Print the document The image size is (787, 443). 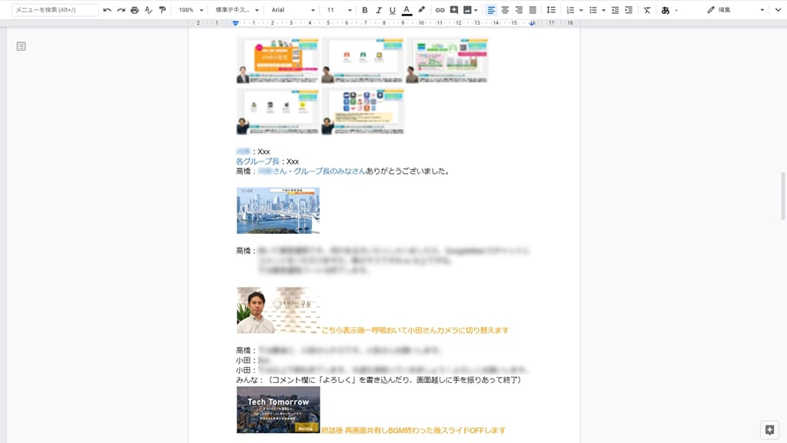(134, 10)
